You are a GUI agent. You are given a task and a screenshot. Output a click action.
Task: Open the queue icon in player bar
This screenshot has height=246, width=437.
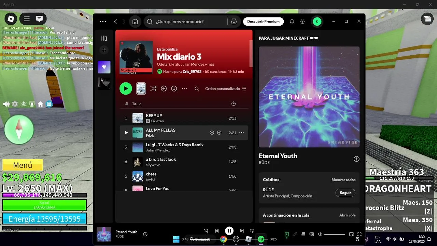click(303, 234)
